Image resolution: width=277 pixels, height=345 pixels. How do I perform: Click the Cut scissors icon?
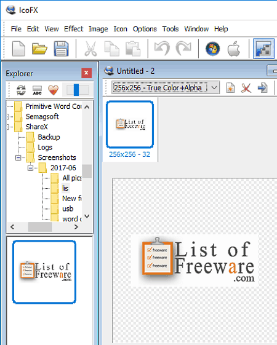coord(90,49)
